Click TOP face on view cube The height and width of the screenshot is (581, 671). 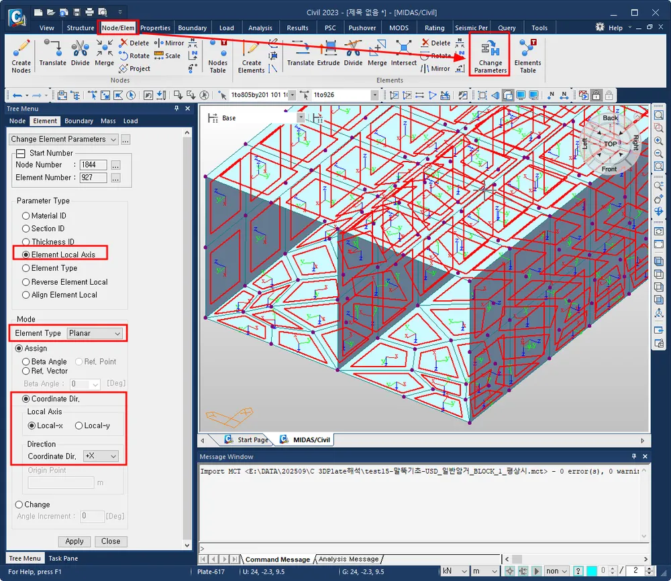point(610,144)
